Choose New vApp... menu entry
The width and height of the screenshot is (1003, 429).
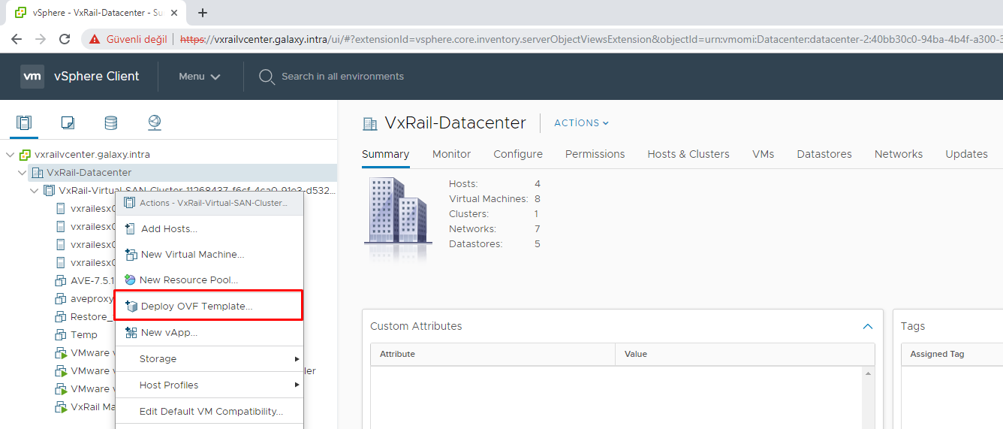209,332
